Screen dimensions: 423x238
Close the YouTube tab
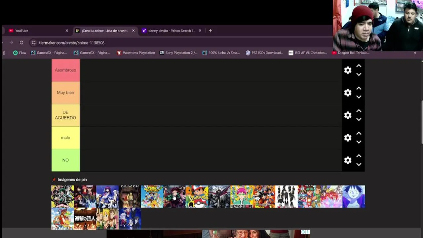67,30
